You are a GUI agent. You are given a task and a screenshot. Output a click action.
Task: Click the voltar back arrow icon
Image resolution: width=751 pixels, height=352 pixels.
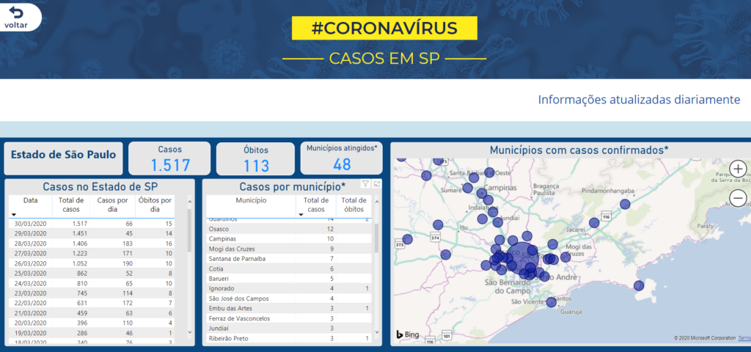click(x=15, y=12)
